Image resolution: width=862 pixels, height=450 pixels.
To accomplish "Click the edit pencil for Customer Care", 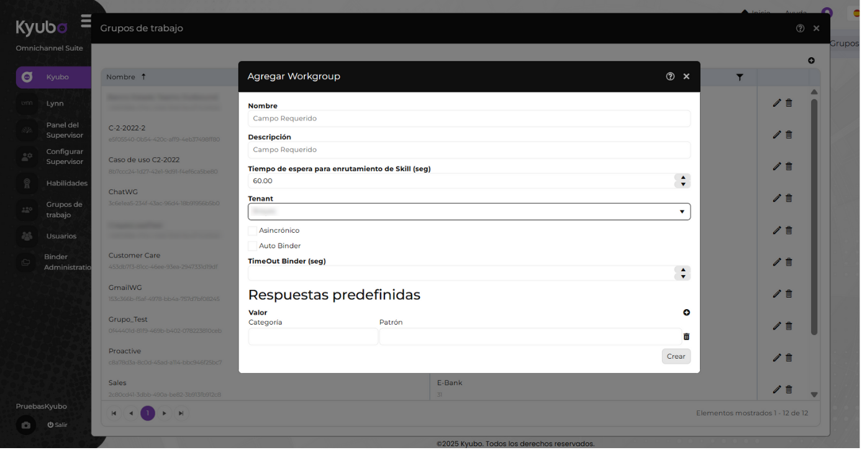I will click(x=776, y=261).
